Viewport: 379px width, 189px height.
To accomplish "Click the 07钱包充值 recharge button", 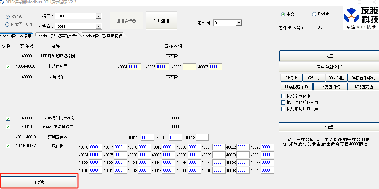I will pyautogui.click(x=363, y=87).
